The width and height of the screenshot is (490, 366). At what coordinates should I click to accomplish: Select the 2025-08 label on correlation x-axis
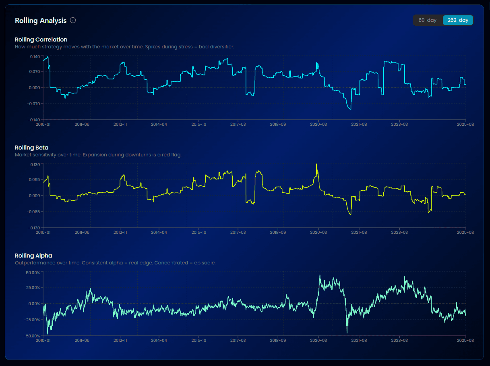(465, 124)
